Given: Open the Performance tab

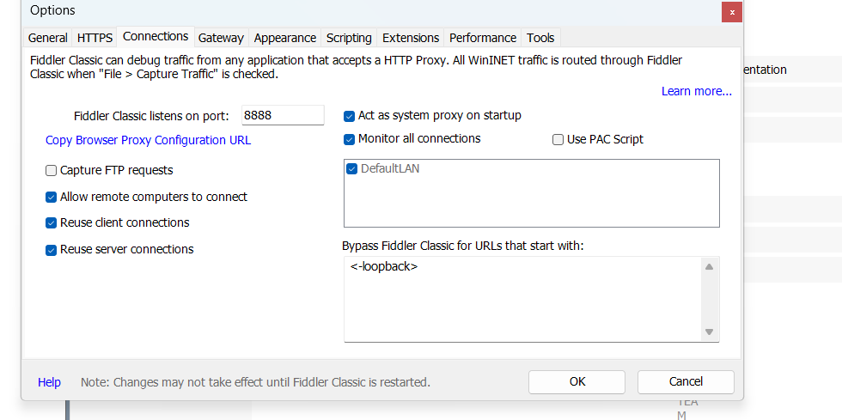Looking at the screenshot, I should (483, 38).
